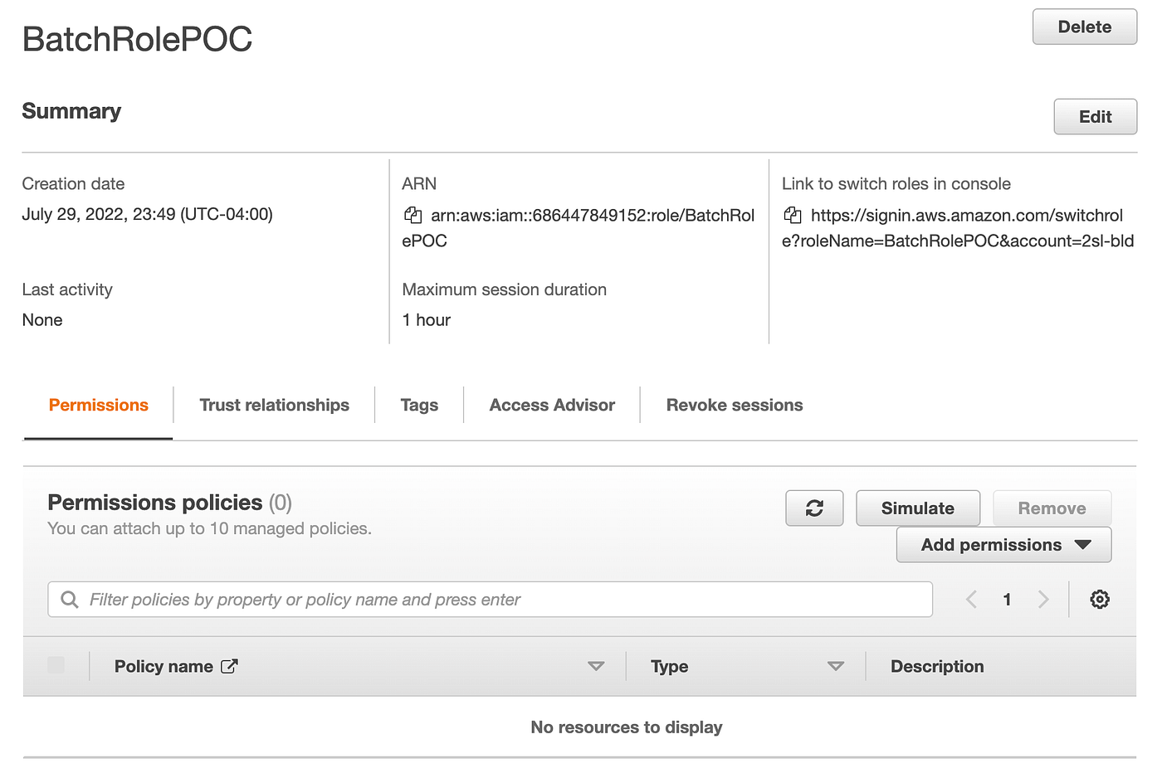This screenshot has height=773, width=1162.
Task: Open the Add permissions dropdown
Action: pos(1004,545)
